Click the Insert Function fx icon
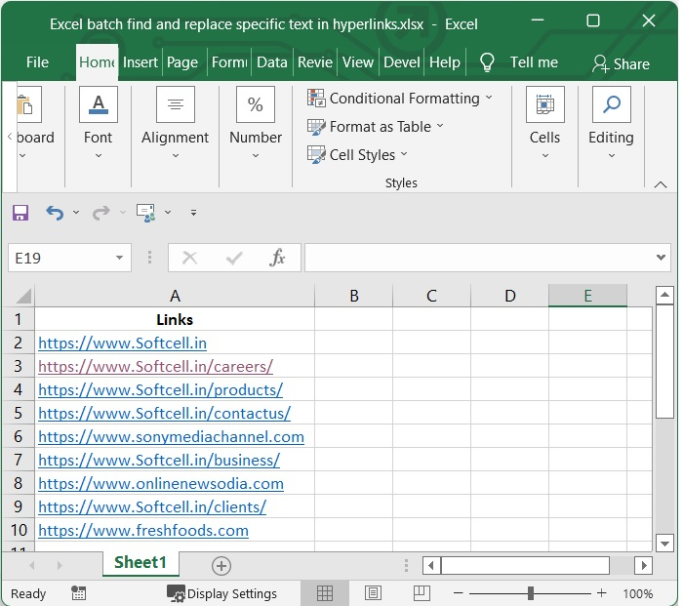 click(x=278, y=258)
